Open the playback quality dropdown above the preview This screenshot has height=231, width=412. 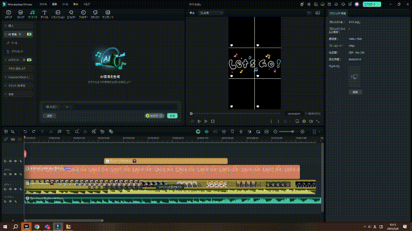[x=211, y=13]
